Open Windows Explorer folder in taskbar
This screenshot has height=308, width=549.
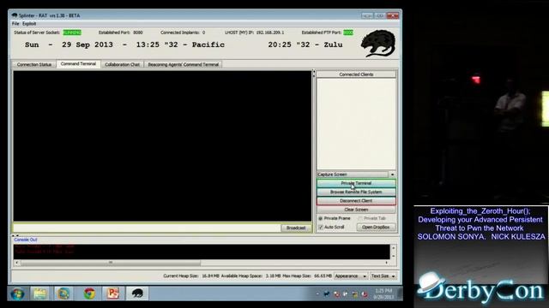(x=40, y=293)
